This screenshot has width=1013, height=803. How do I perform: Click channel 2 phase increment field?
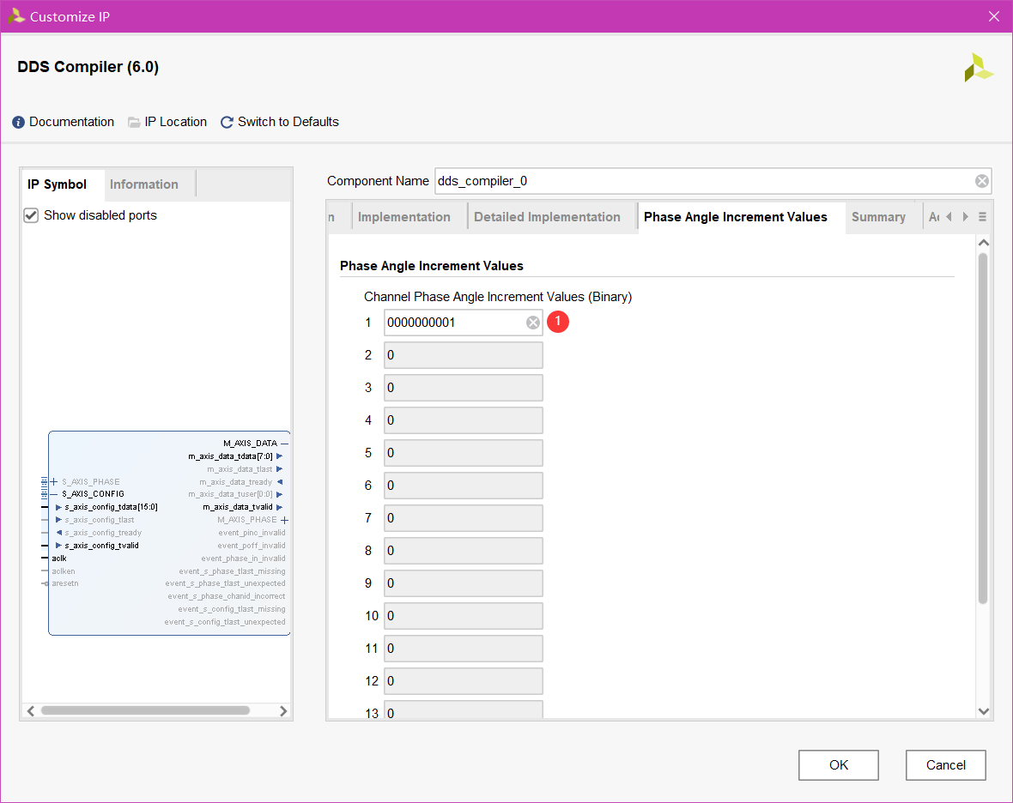tap(464, 355)
